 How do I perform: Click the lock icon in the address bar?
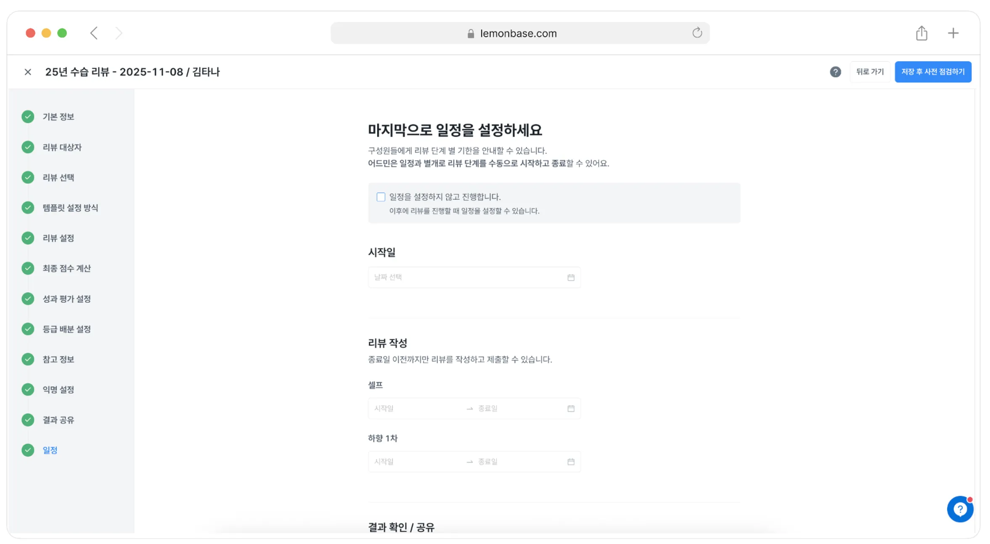point(471,33)
